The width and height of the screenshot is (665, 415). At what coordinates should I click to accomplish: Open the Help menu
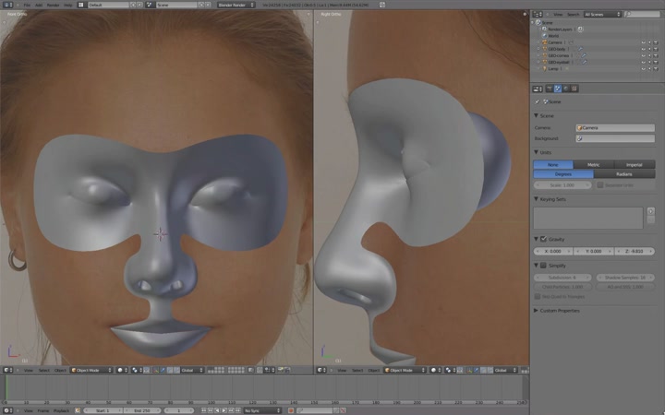(67, 5)
